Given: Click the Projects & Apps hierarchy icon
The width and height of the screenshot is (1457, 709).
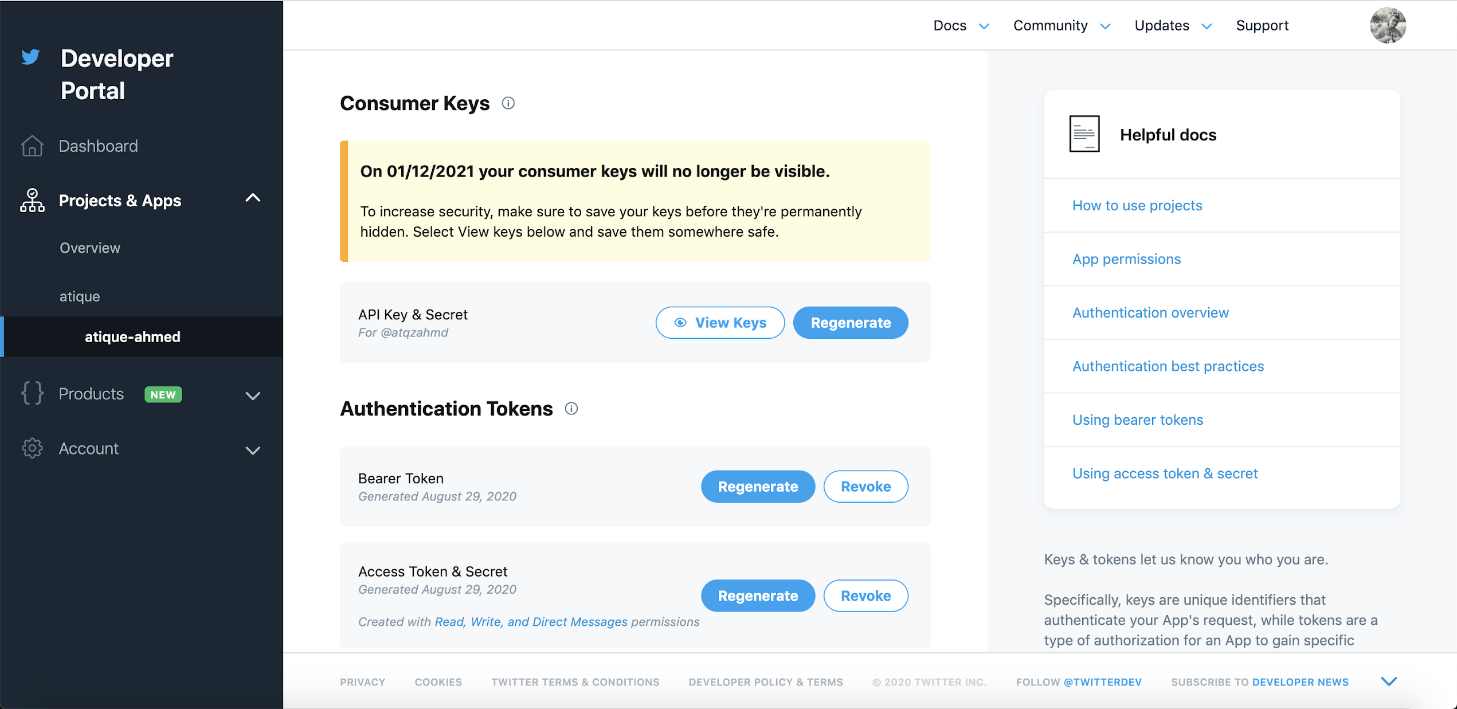Looking at the screenshot, I should (32, 201).
